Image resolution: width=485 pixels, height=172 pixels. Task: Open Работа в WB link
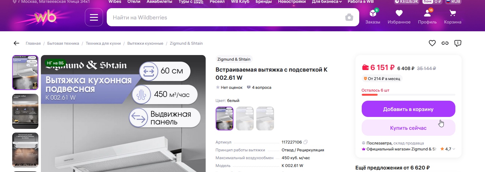[360, 2]
